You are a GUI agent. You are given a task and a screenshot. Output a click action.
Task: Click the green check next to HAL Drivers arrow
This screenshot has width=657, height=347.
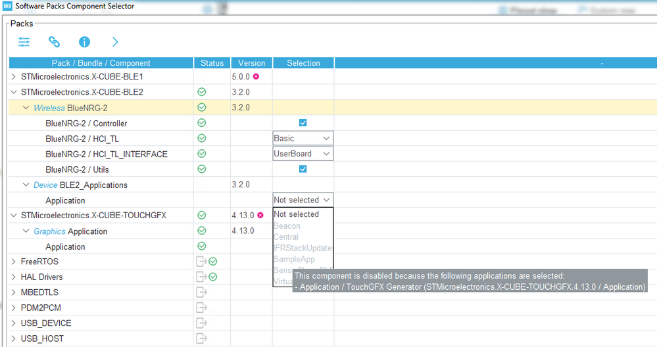(213, 277)
